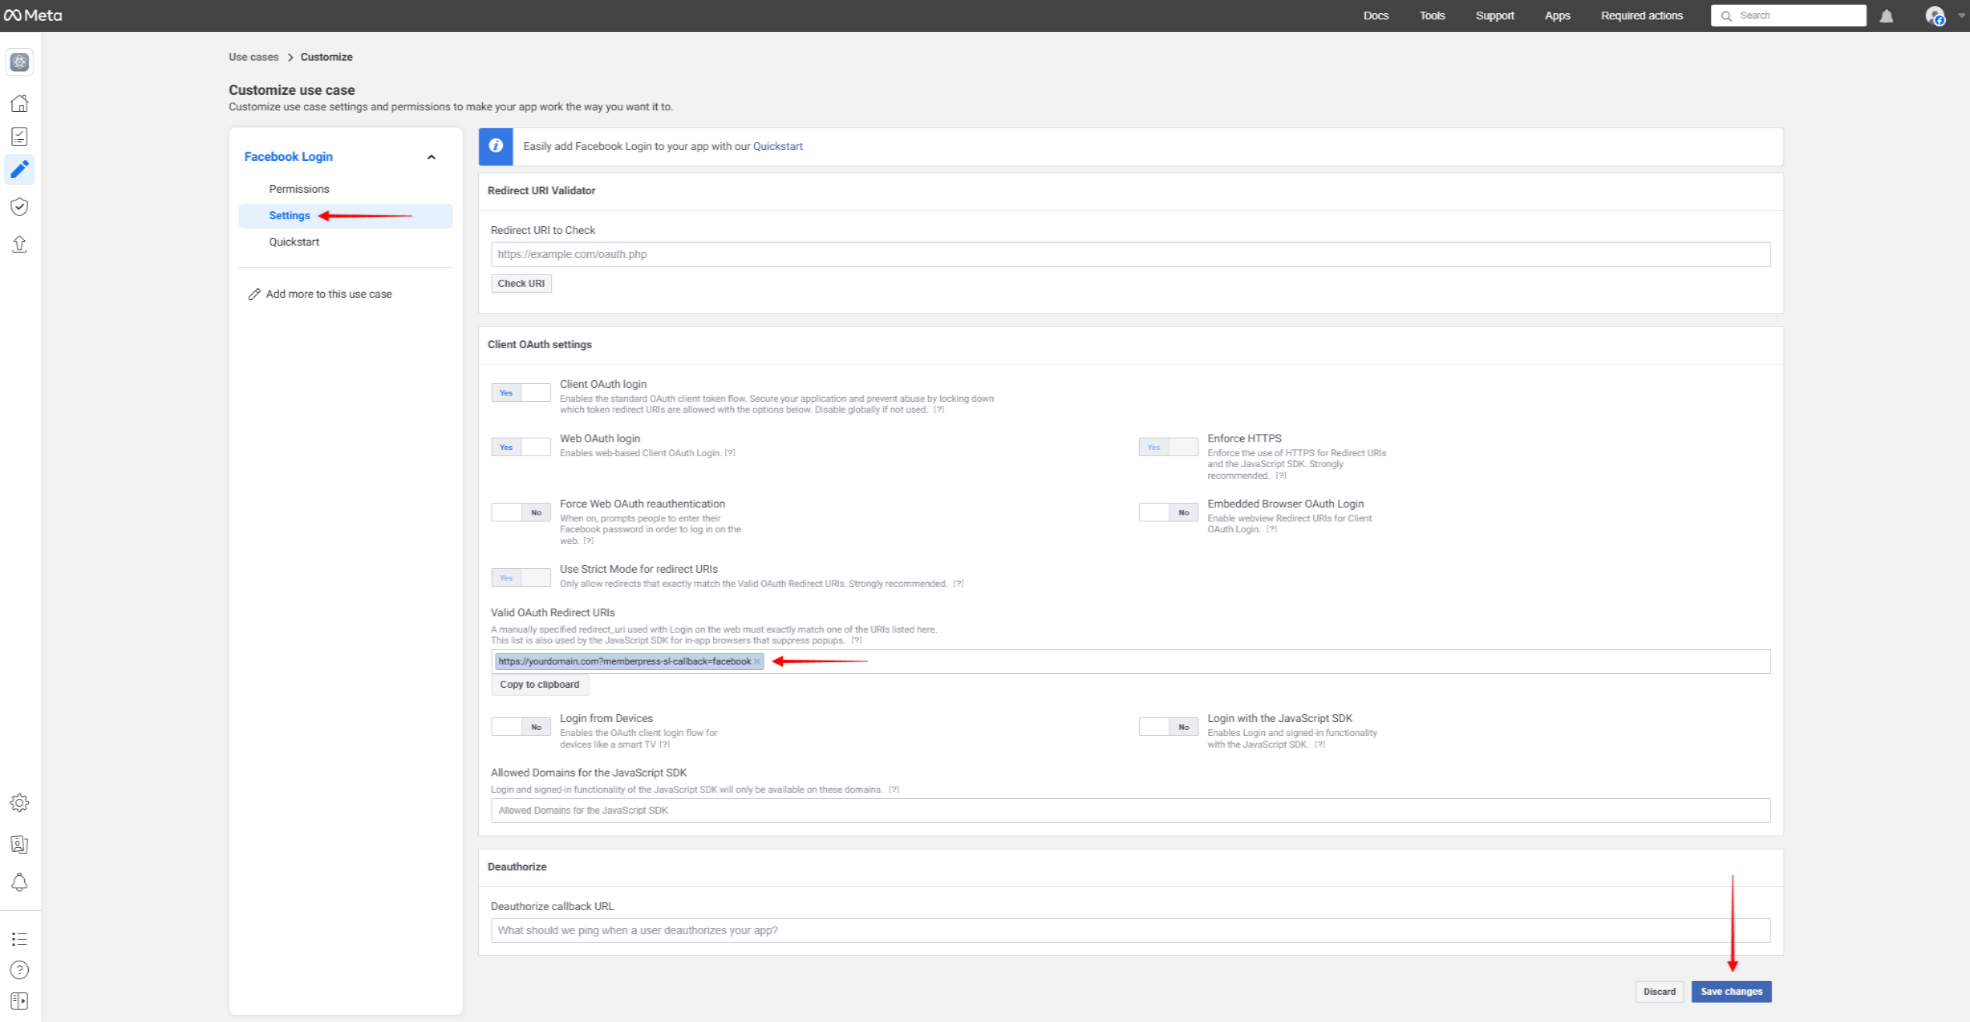
Task: Open App settings gear in sidebar
Action: coord(19,803)
